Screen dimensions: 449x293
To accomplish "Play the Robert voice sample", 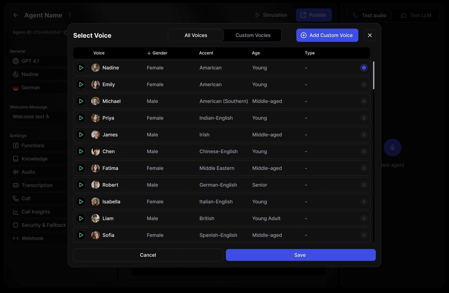I will [81, 185].
